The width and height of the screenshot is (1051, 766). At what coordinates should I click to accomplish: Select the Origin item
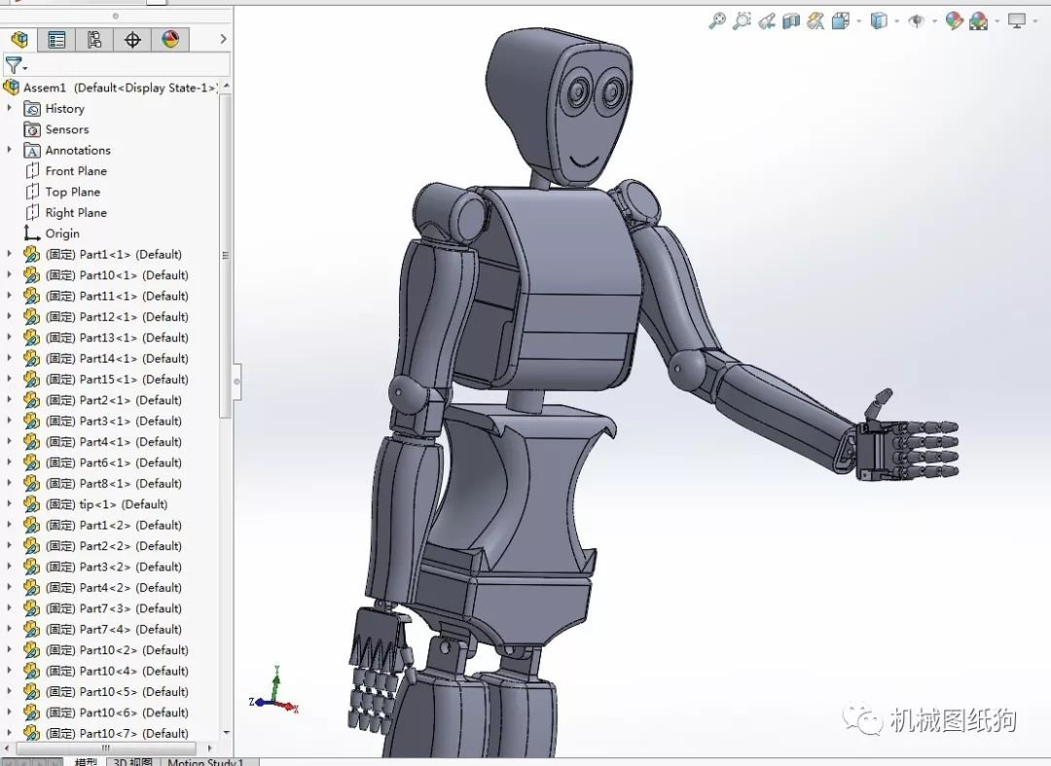pyautogui.click(x=52, y=233)
